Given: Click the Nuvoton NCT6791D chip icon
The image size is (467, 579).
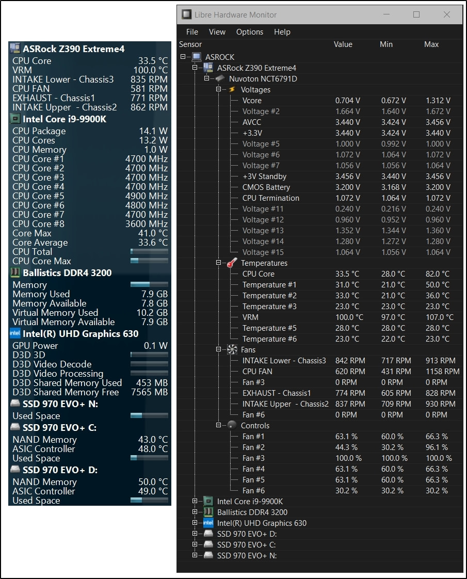Looking at the screenshot, I should [220, 79].
